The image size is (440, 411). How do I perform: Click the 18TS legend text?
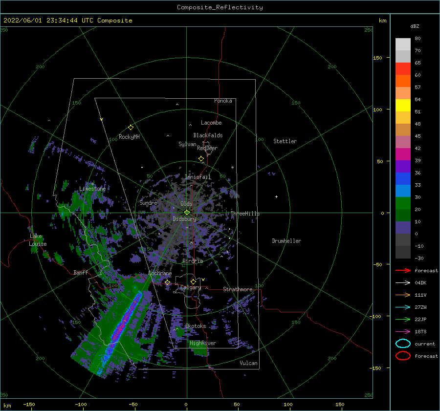click(x=420, y=332)
